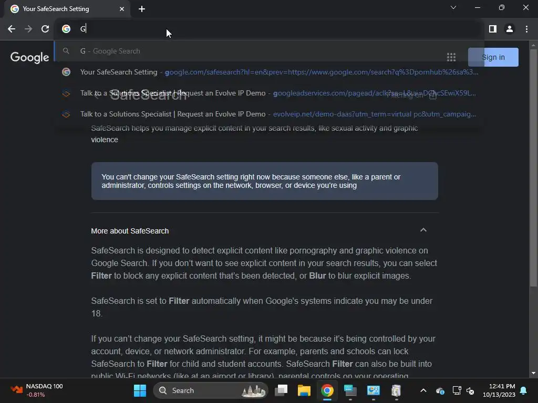Open Task View from the taskbar
538x403 pixels.
(x=281, y=390)
